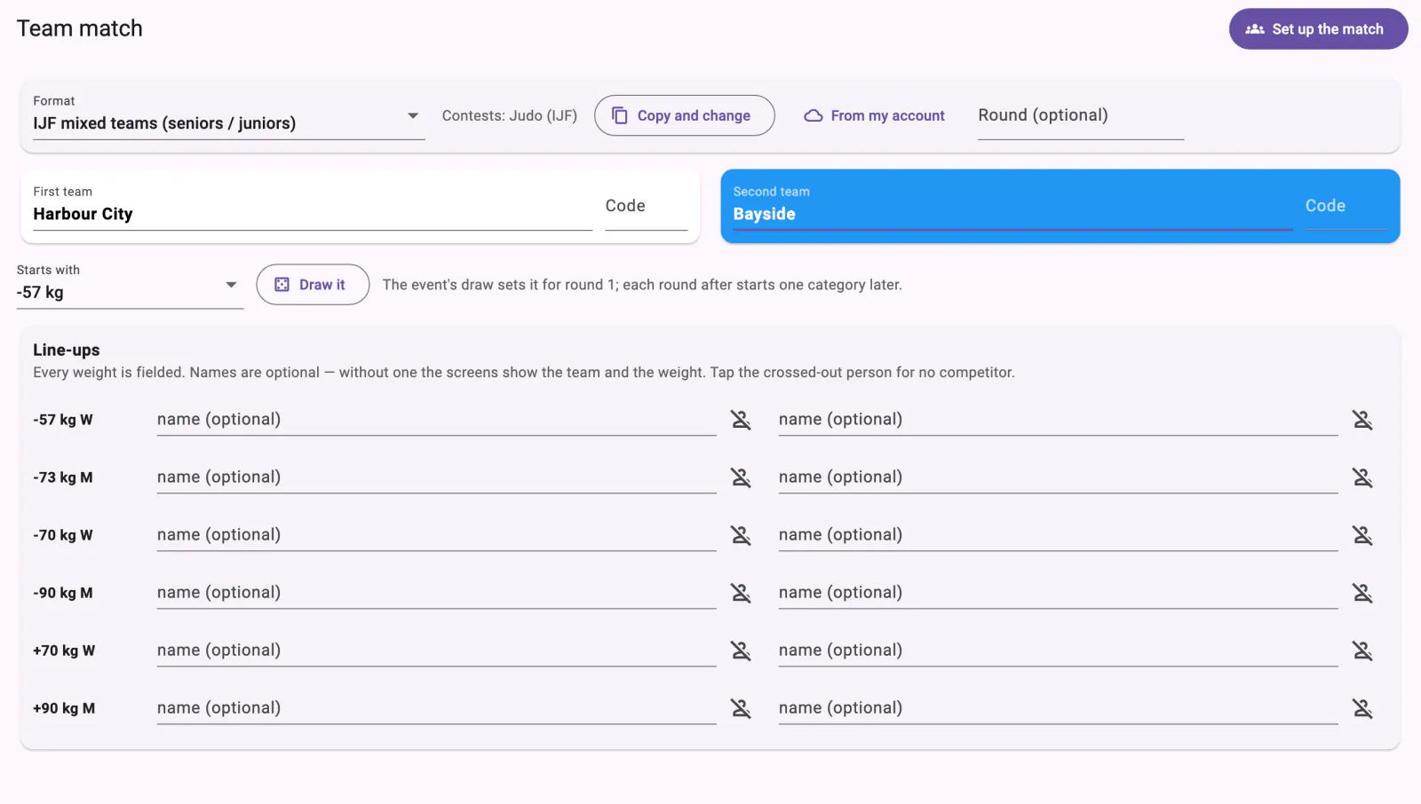Click the '+90 kg M' weight label
This screenshot has height=804, width=1421.
[x=64, y=708]
